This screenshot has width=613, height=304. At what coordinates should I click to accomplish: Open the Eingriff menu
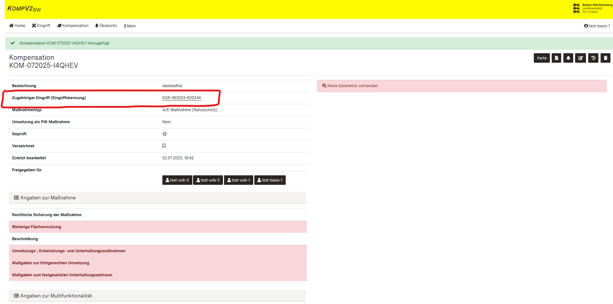pos(41,26)
